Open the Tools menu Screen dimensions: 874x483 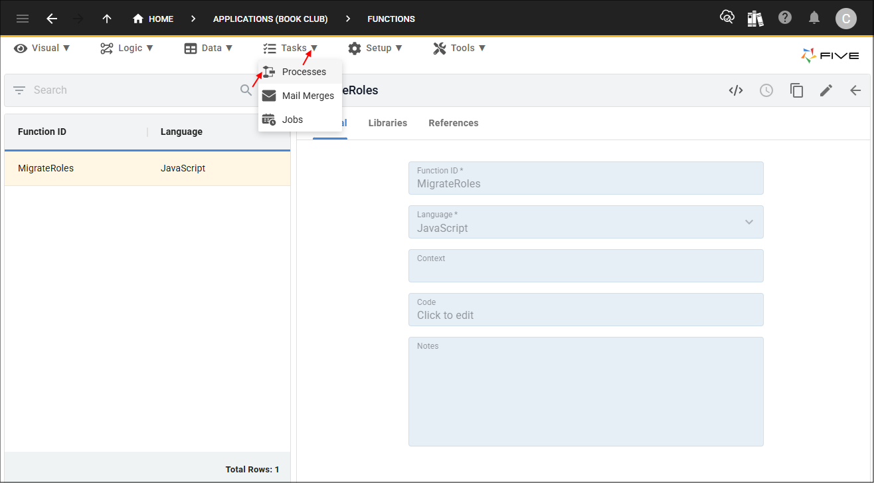[x=460, y=48]
